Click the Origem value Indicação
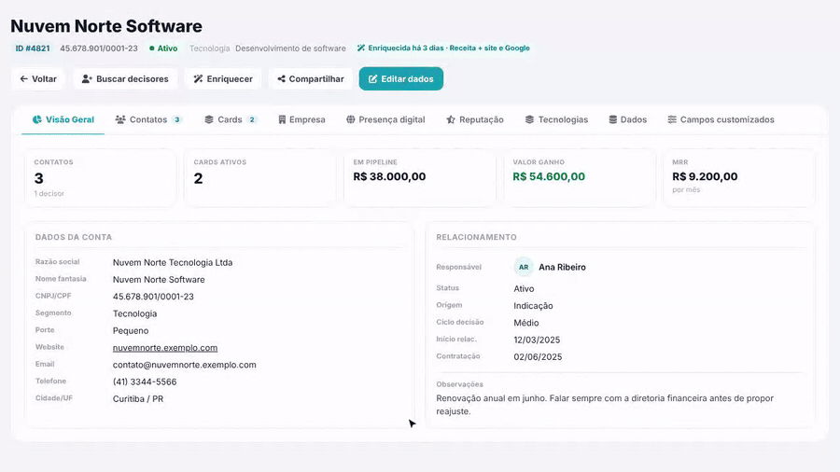Screen dimensions: 840x472 click(x=533, y=306)
